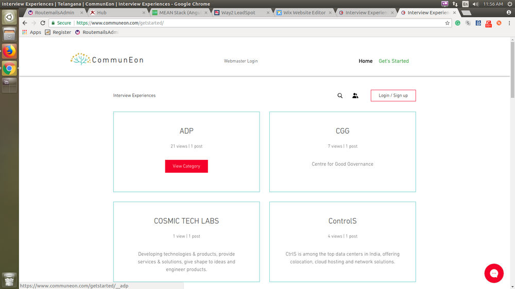
Task: Open the COSMIC TECH LABS category
Action: point(186,221)
